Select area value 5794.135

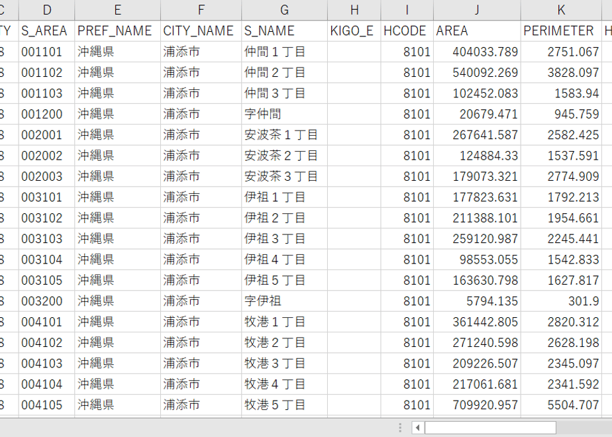coord(477,301)
